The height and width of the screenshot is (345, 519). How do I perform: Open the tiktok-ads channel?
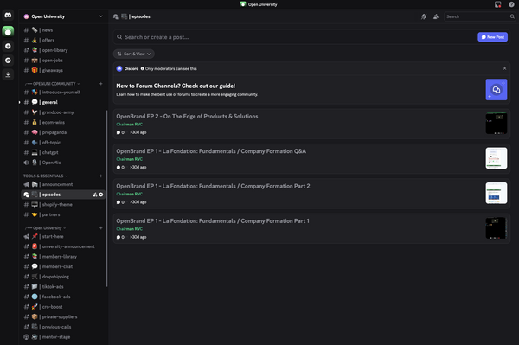tap(63, 287)
